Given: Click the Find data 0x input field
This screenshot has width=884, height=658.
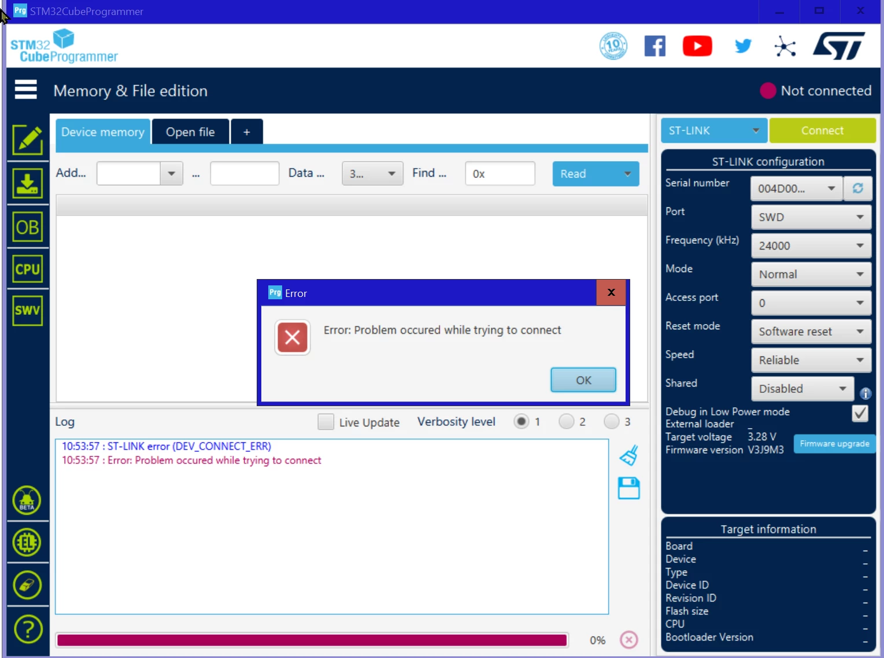Looking at the screenshot, I should tap(500, 173).
